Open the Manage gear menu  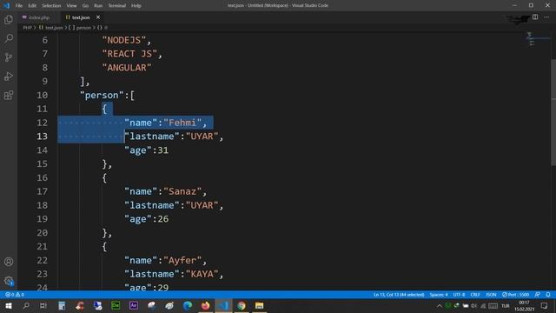(9, 281)
